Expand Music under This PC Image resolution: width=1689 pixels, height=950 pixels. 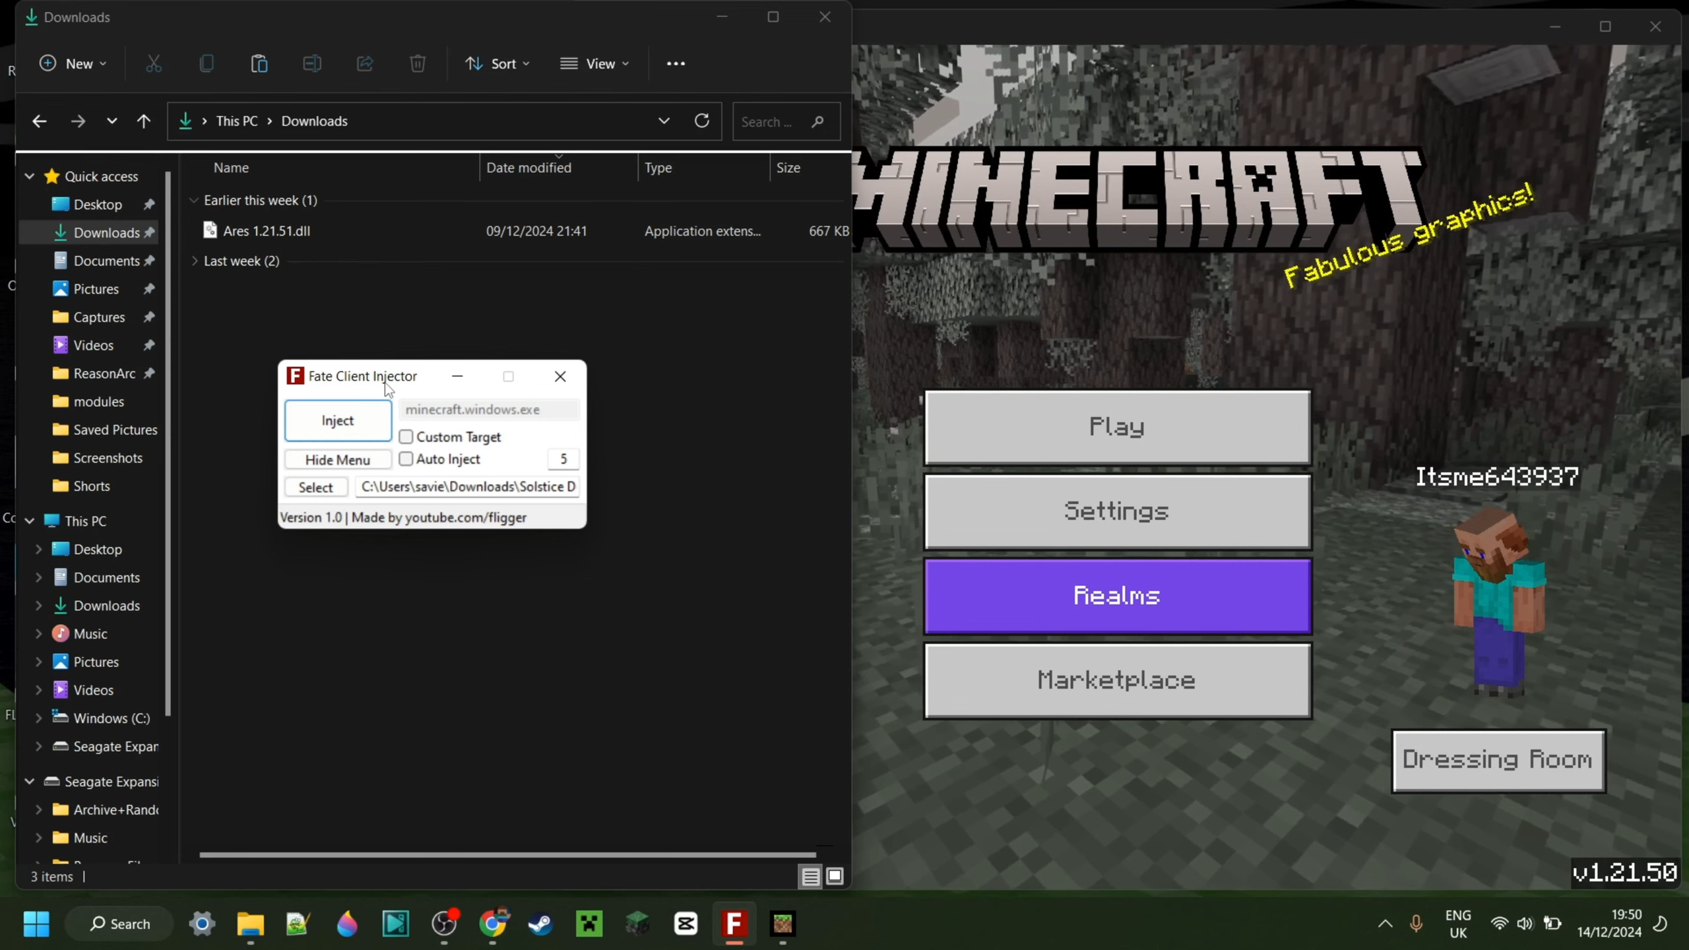38,633
